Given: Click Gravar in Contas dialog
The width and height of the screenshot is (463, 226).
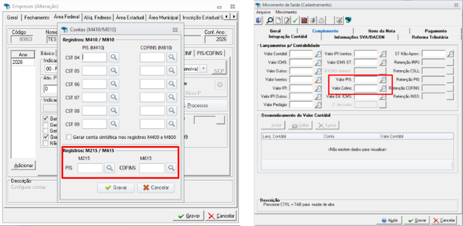Looking at the screenshot, I should (x=116, y=188).
